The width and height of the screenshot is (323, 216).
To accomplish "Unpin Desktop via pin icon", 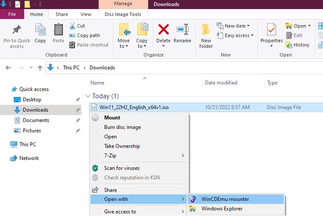I will [78, 100].
